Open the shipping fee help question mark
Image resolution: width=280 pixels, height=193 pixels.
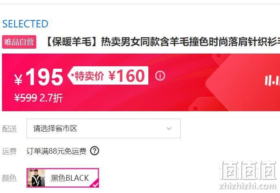pyautogui.click(x=95, y=151)
